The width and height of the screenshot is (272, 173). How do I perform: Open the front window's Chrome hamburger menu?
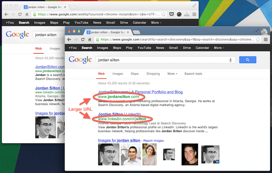(266, 40)
